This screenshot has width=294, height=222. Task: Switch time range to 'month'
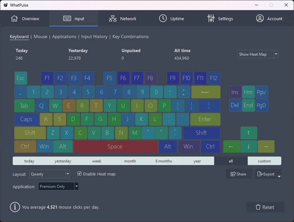130,161
